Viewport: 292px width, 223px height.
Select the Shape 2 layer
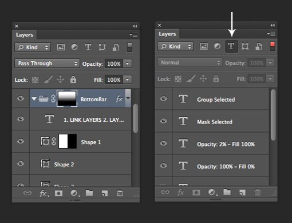click(x=80, y=164)
